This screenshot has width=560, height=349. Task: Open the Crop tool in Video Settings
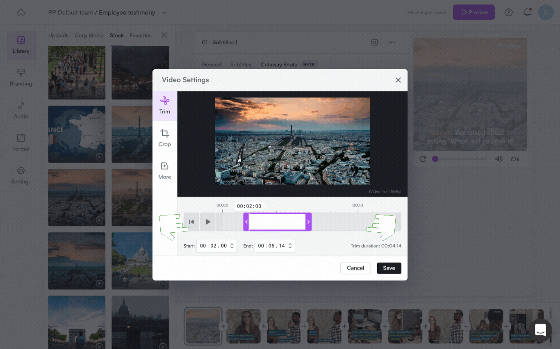pos(165,138)
